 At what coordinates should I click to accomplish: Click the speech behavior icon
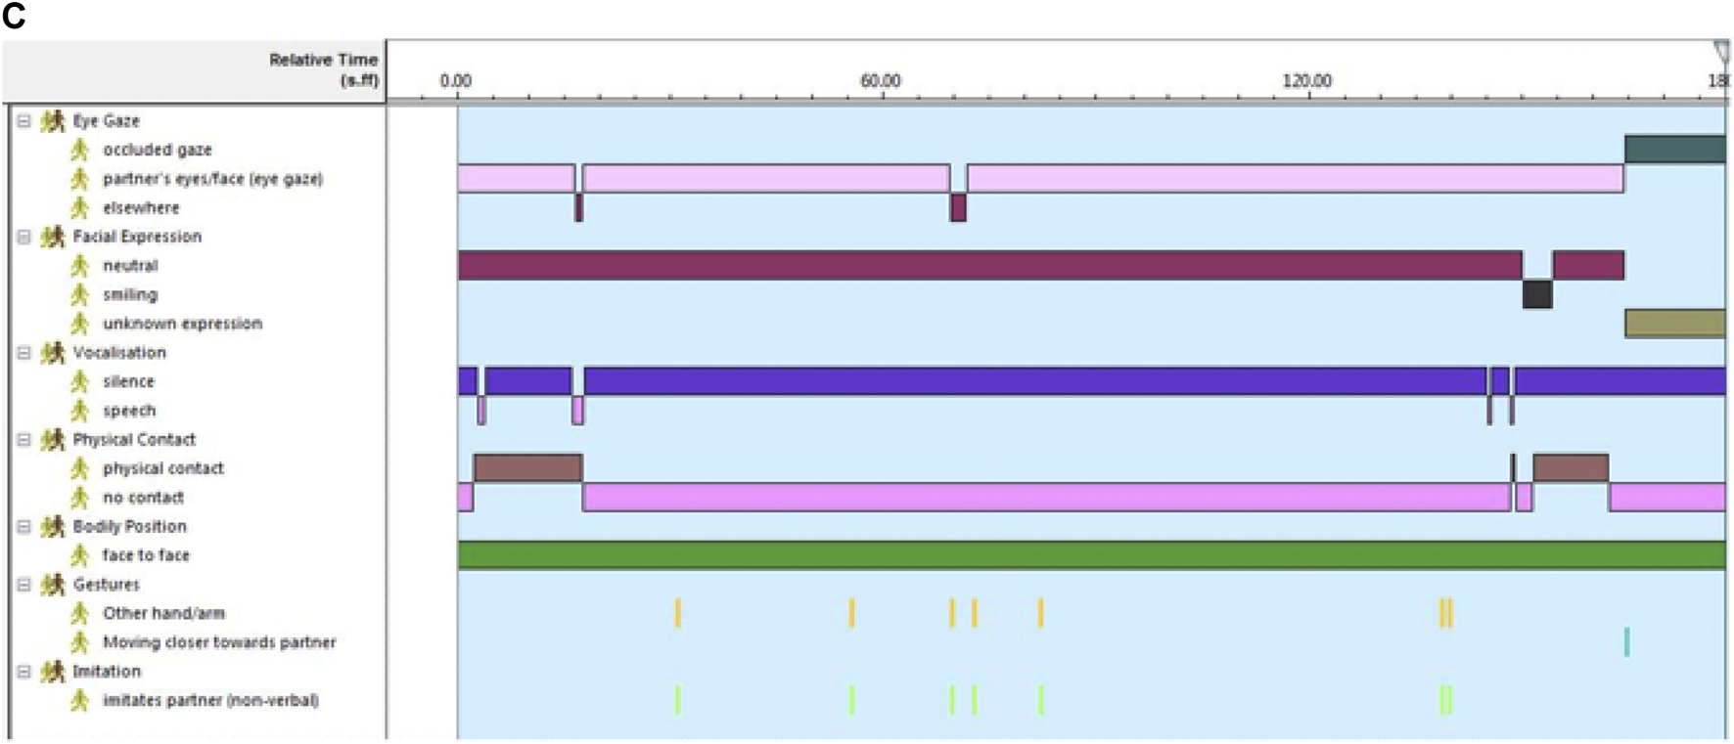coord(80,411)
